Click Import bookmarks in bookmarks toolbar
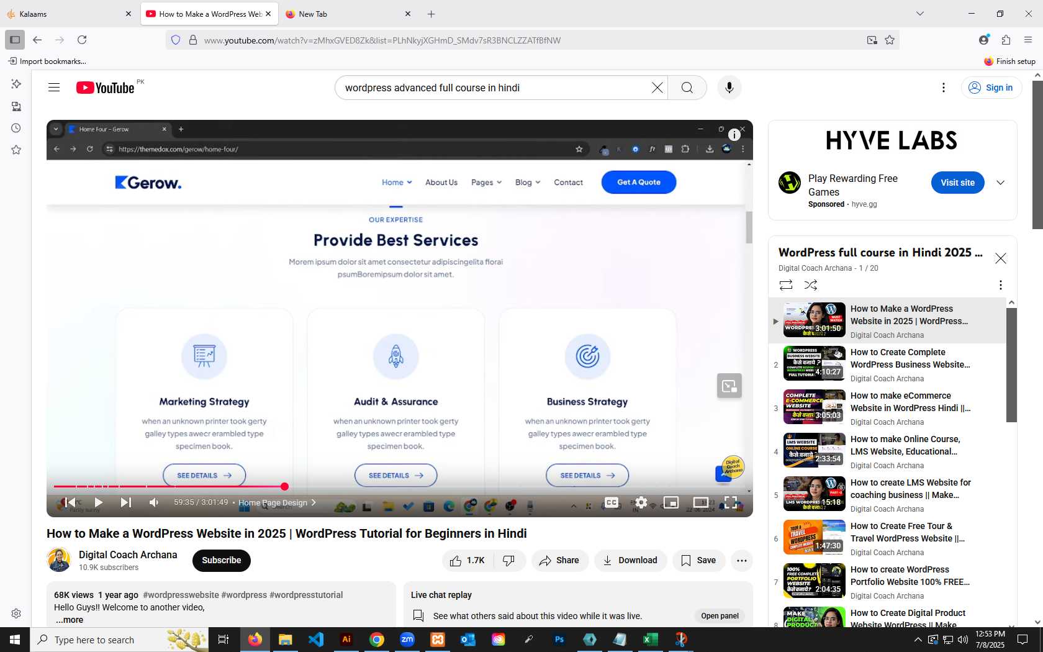1043x652 pixels. 47,61
